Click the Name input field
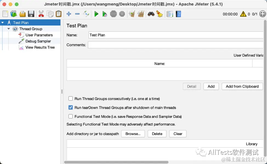This screenshot has height=164, width=267. [x=176, y=35]
